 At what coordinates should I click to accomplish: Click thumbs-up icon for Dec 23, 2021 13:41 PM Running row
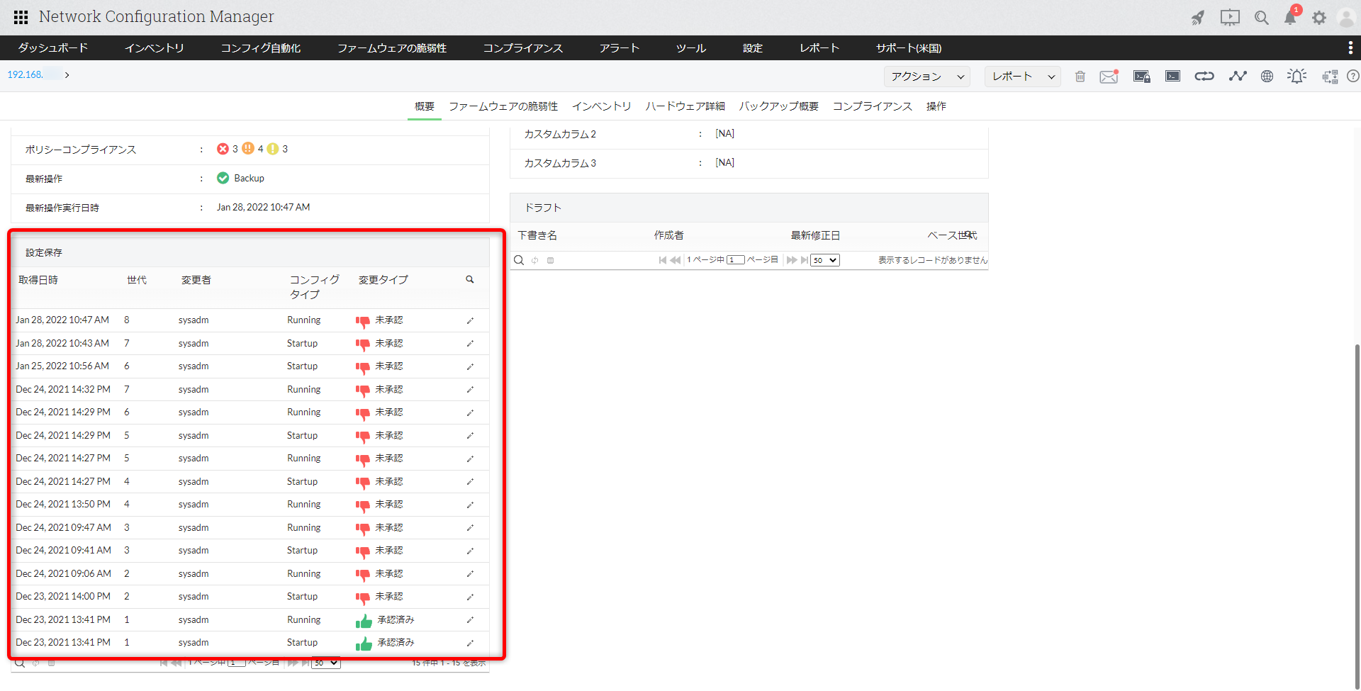pos(364,621)
